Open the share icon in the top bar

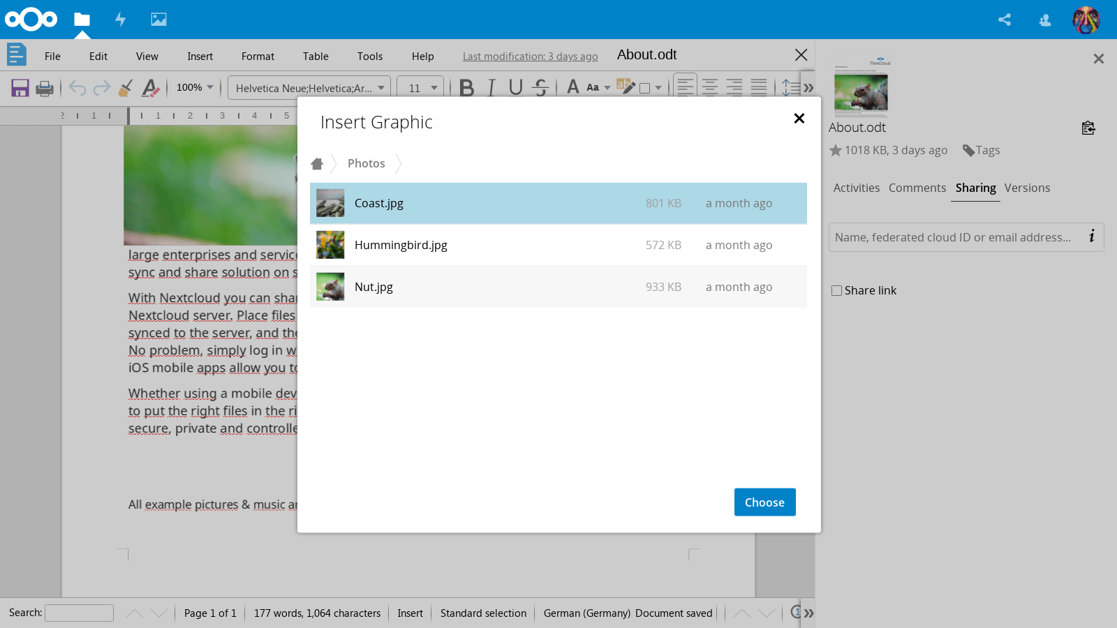pyautogui.click(x=1005, y=20)
